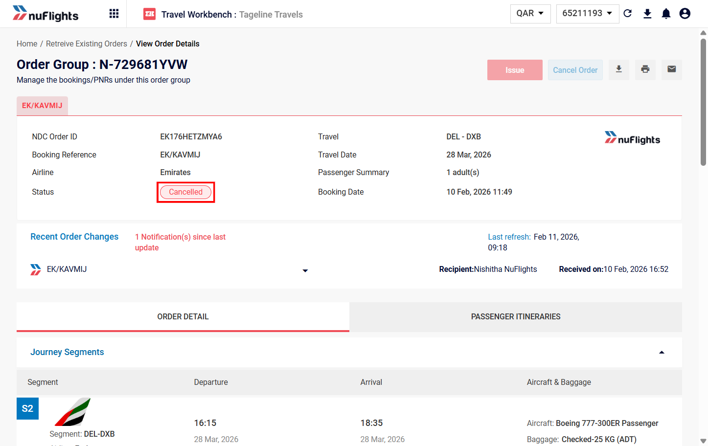Click the Emirates airline value
The image size is (708, 446).
tap(175, 173)
